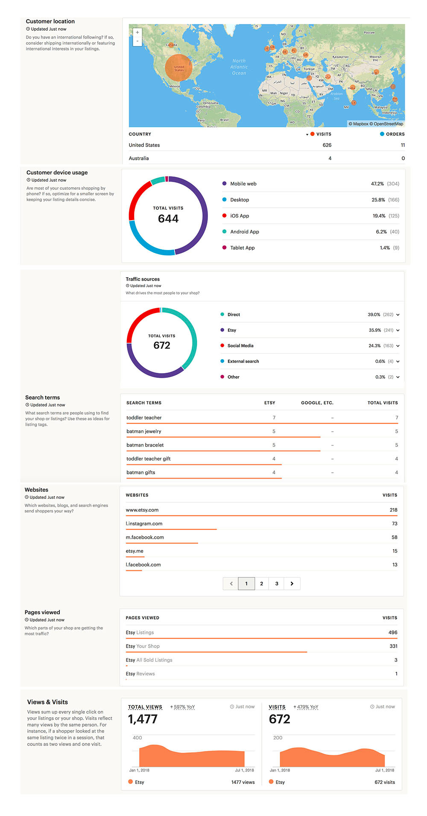Click the www.etsy.com website row
Viewport: 427px width, 816px height.
[142, 510]
